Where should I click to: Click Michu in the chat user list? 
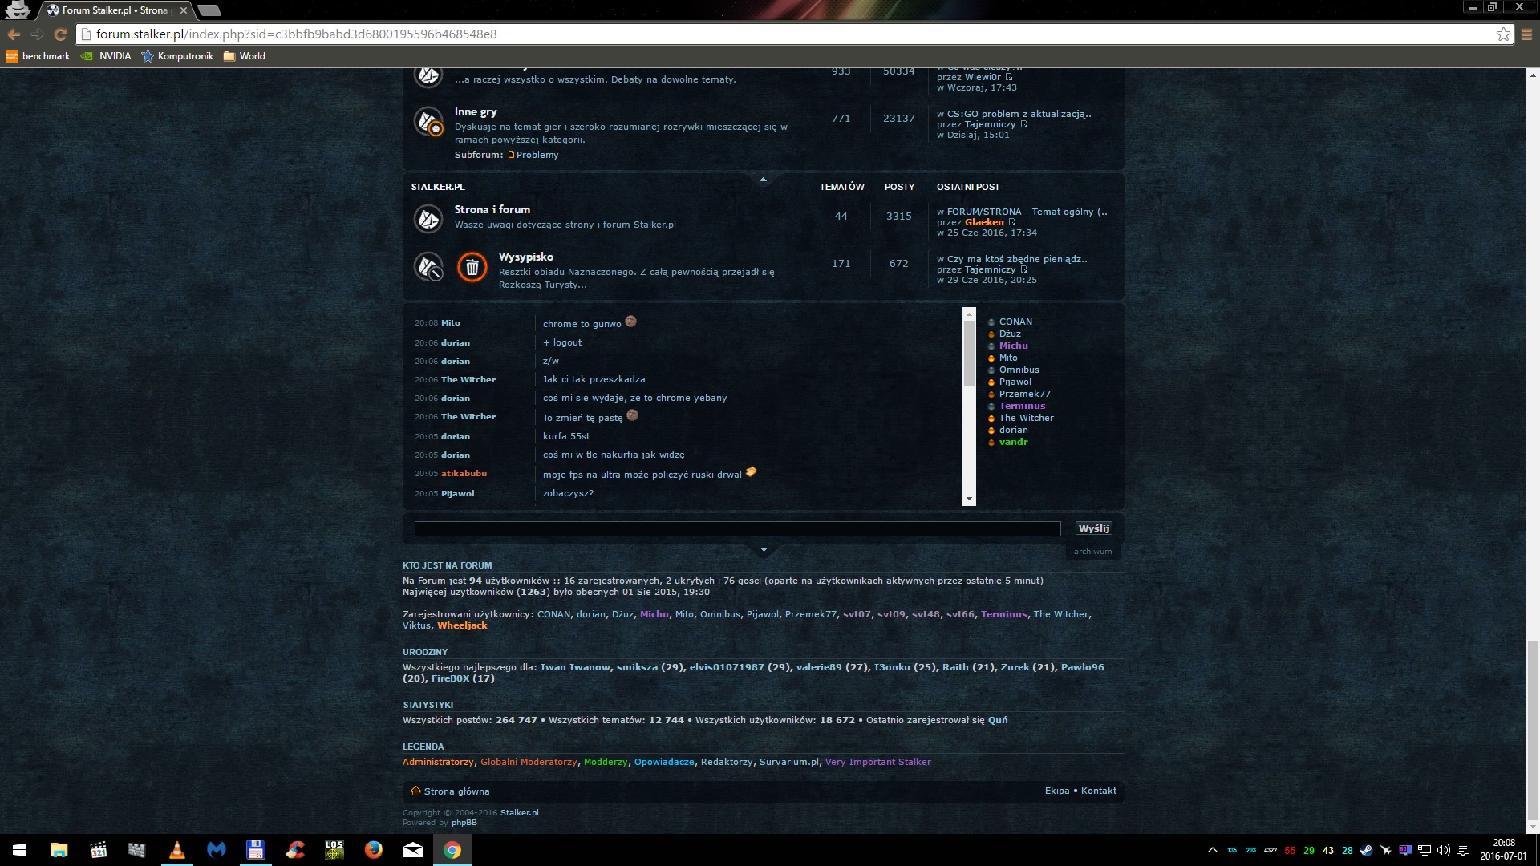pyautogui.click(x=1013, y=346)
